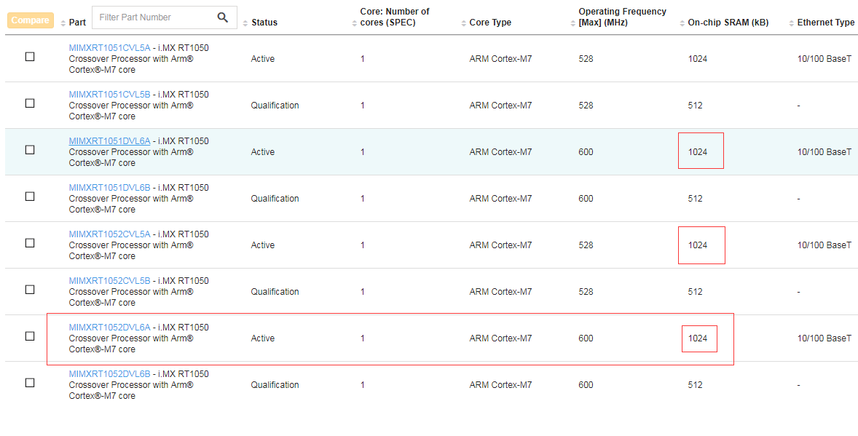This screenshot has width=858, height=436.
Task: Open the MIMXRT1051CVL5B part link
Action: click(x=109, y=95)
